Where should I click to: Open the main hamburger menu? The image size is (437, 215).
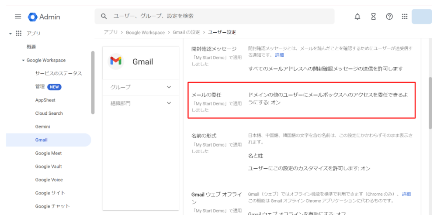18,17
